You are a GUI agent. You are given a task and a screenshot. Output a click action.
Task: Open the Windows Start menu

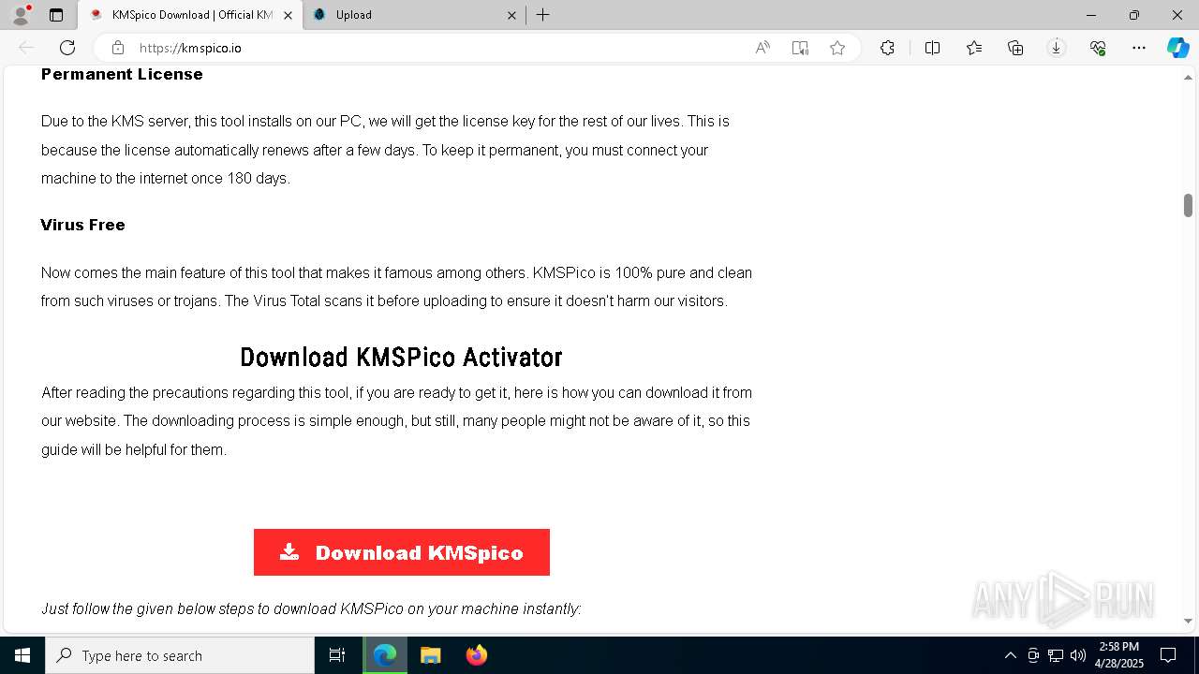[x=22, y=655]
